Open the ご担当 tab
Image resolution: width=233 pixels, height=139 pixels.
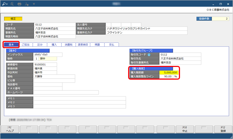coord(25,45)
